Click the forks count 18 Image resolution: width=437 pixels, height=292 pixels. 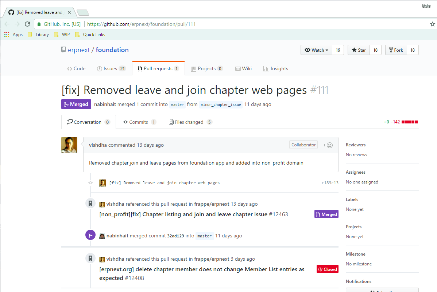pos(413,50)
